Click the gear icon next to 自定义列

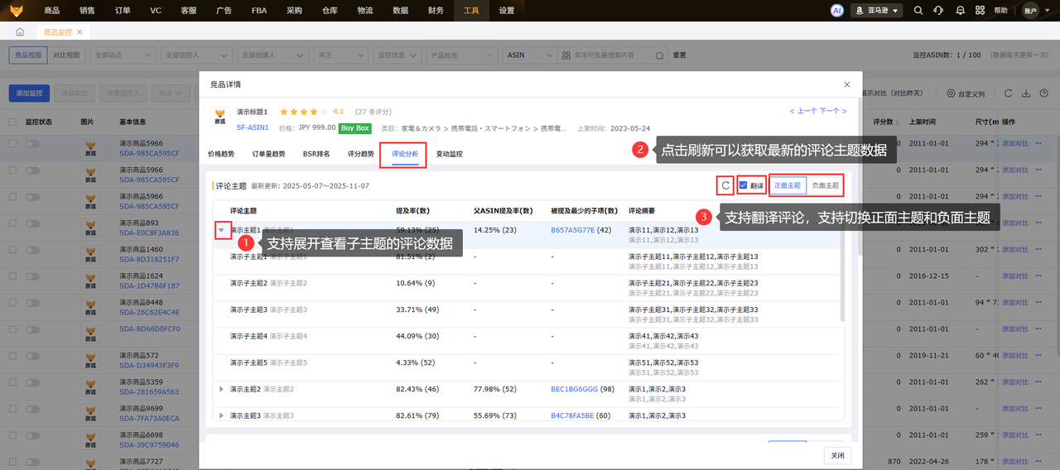click(951, 94)
